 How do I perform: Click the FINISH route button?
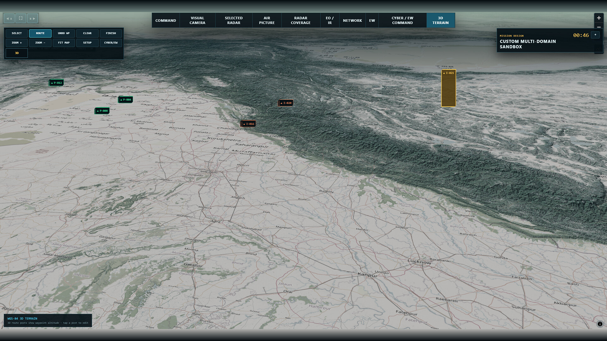coord(111,33)
